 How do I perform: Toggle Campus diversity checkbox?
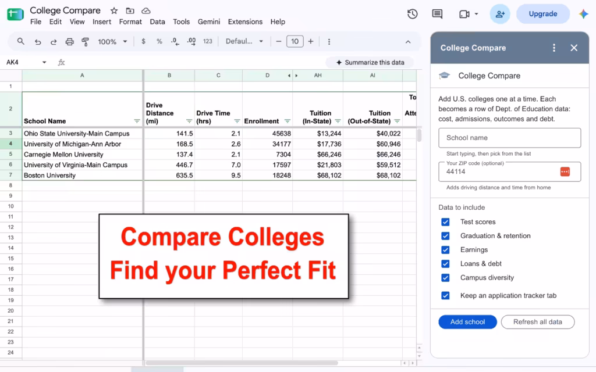(445, 278)
